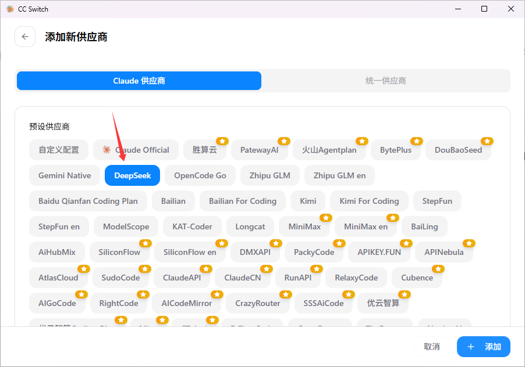Cancel with the 取消 button
The width and height of the screenshot is (525, 367).
(432, 347)
